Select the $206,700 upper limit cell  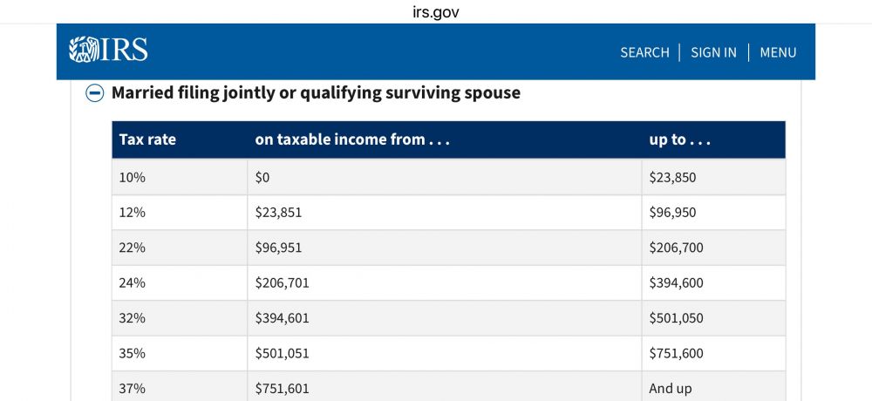point(676,248)
